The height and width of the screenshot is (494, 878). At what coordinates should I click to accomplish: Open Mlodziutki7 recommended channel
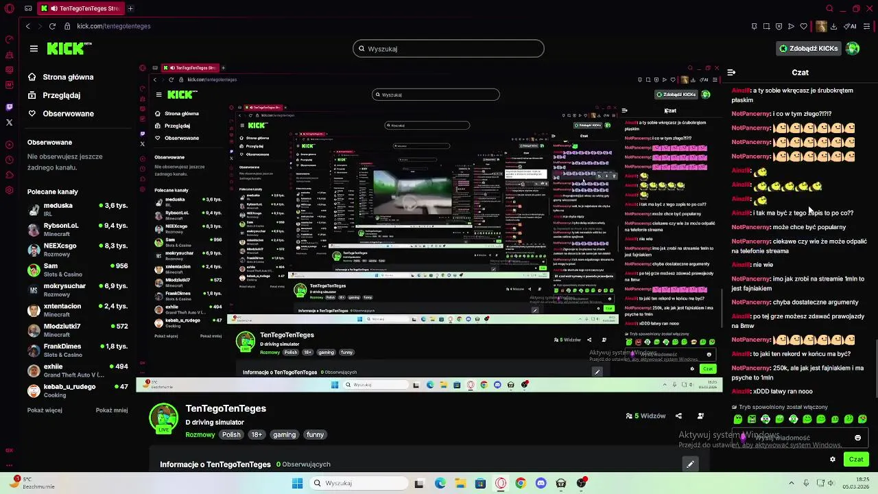(x=78, y=330)
